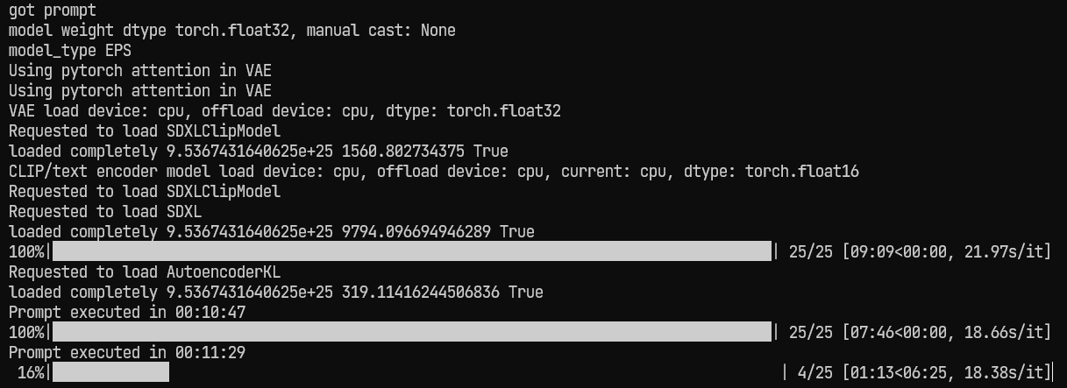Click the first completed 100% progress bar

pos(411,251)
